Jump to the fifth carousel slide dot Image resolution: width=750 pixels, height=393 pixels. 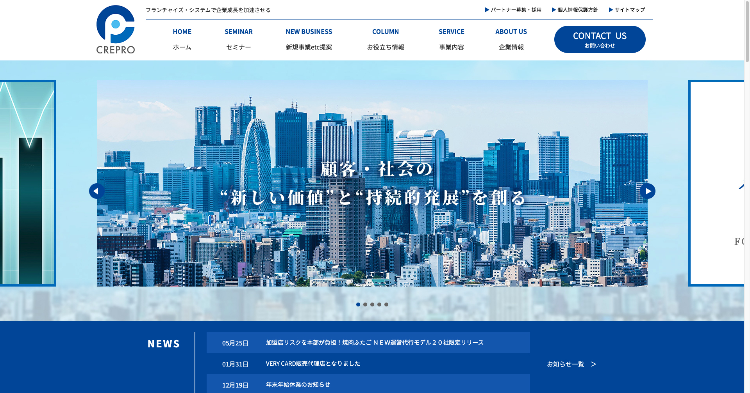386,304
